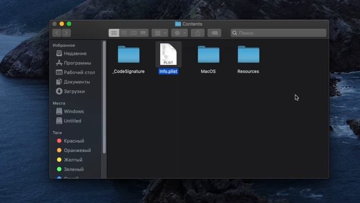Click the Программы applications icon
This screenshot has width=360, height=203.
59,63
